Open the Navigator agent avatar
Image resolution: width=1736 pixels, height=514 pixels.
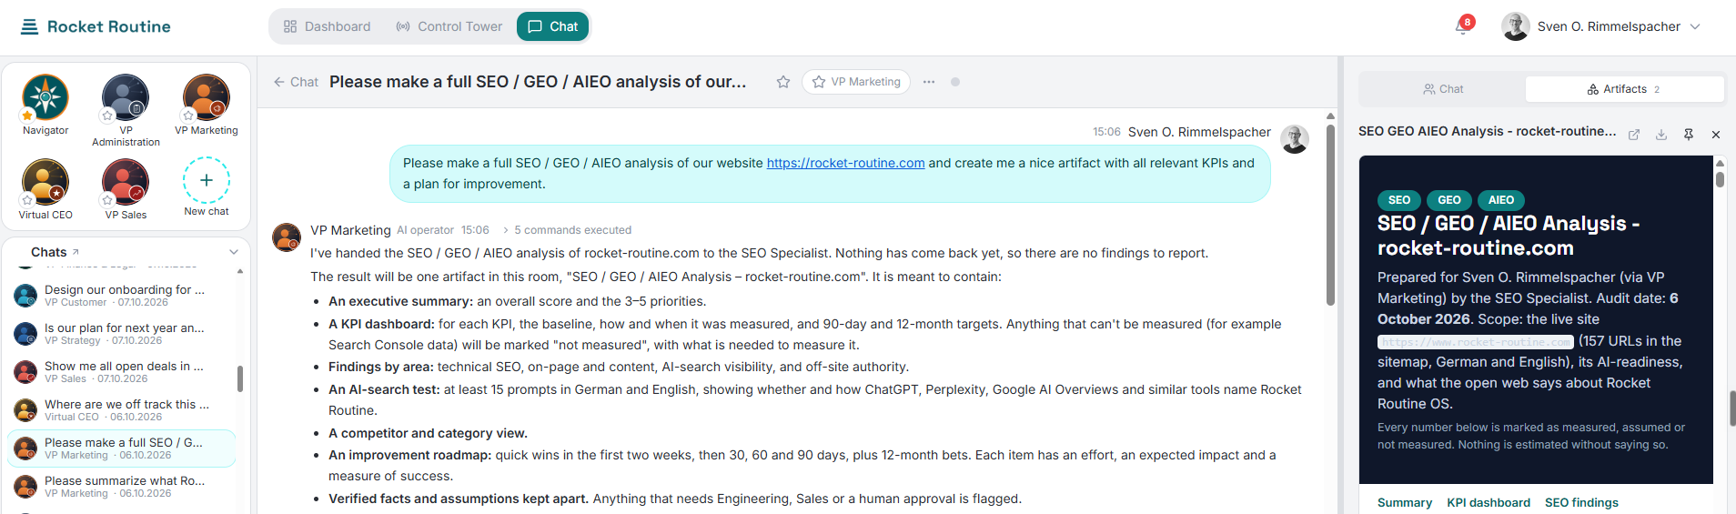(45, 96)
